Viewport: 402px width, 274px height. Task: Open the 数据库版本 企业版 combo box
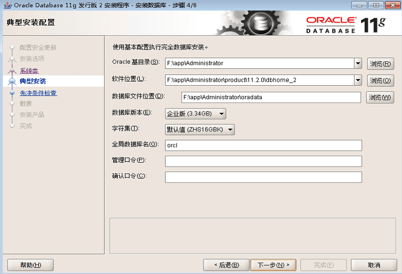pyautogui.click(x=195, y=114)
